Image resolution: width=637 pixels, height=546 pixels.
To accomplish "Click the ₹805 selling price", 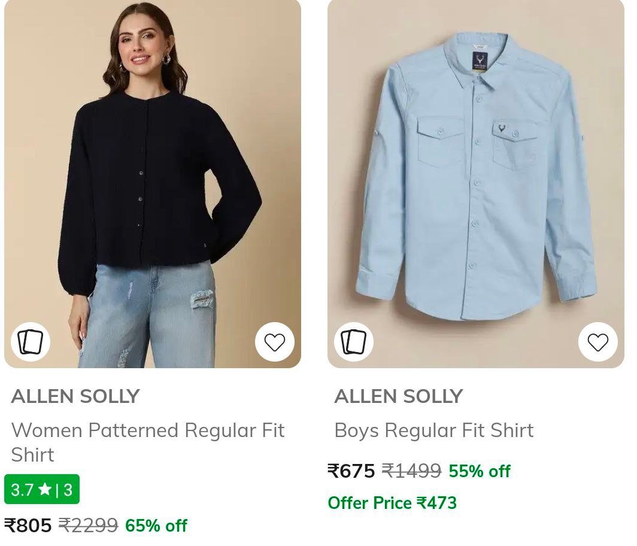I will [28, 526].
